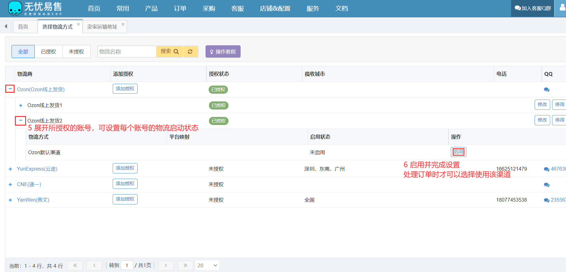
Task: Click 修改 for Ozon线上发货1
Action: (542, 105)
